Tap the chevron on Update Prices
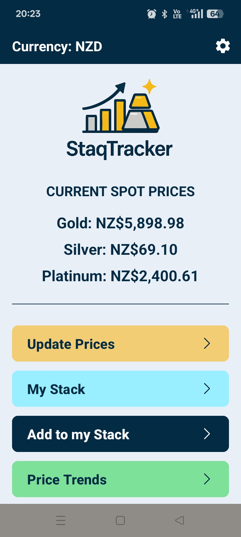Screen dimensions: 241x537 point(207,343)
